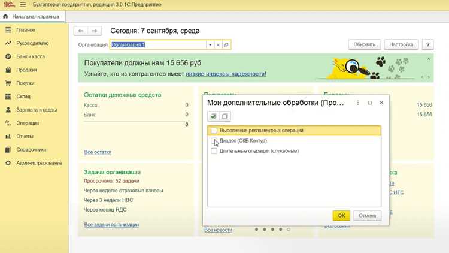Viewport: 449px width, 253px height.
Task: Open the Начальная страница tab
Action: pyautogui.click(x=32, y=17)
